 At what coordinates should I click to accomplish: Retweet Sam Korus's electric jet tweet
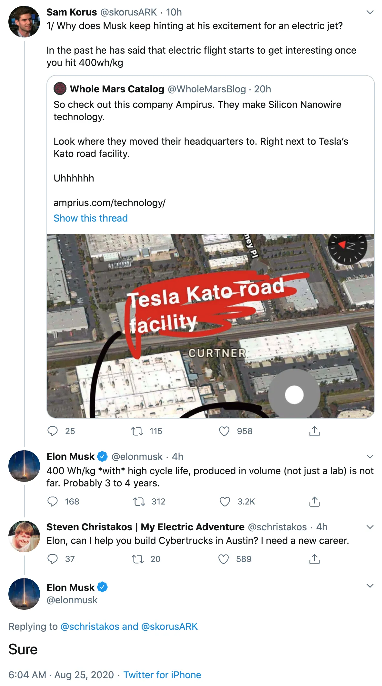(137, 431)
